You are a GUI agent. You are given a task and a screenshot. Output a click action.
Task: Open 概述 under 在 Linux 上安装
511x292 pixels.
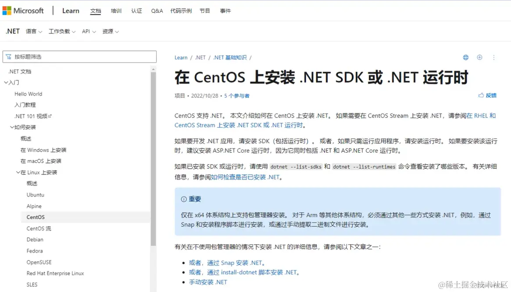pos(32,183)
